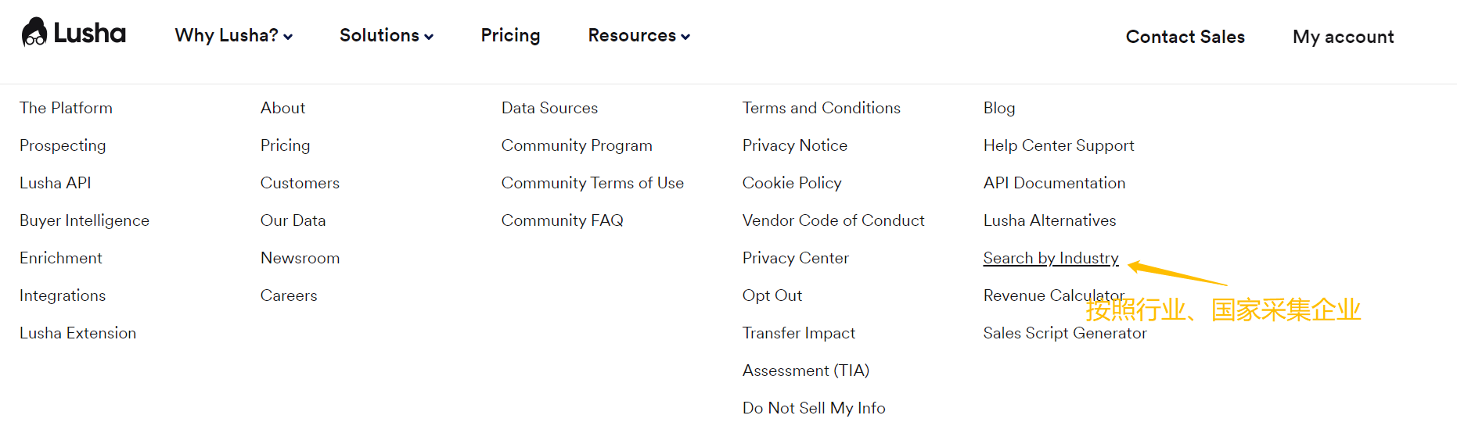The image size is (1457, 433).
Task: Go to Buyer Intelligence
Action: 85,220
